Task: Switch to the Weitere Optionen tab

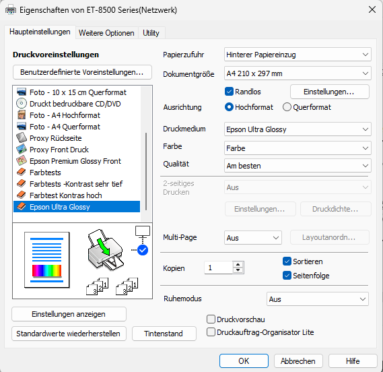Action: click(x=106, y=33)
